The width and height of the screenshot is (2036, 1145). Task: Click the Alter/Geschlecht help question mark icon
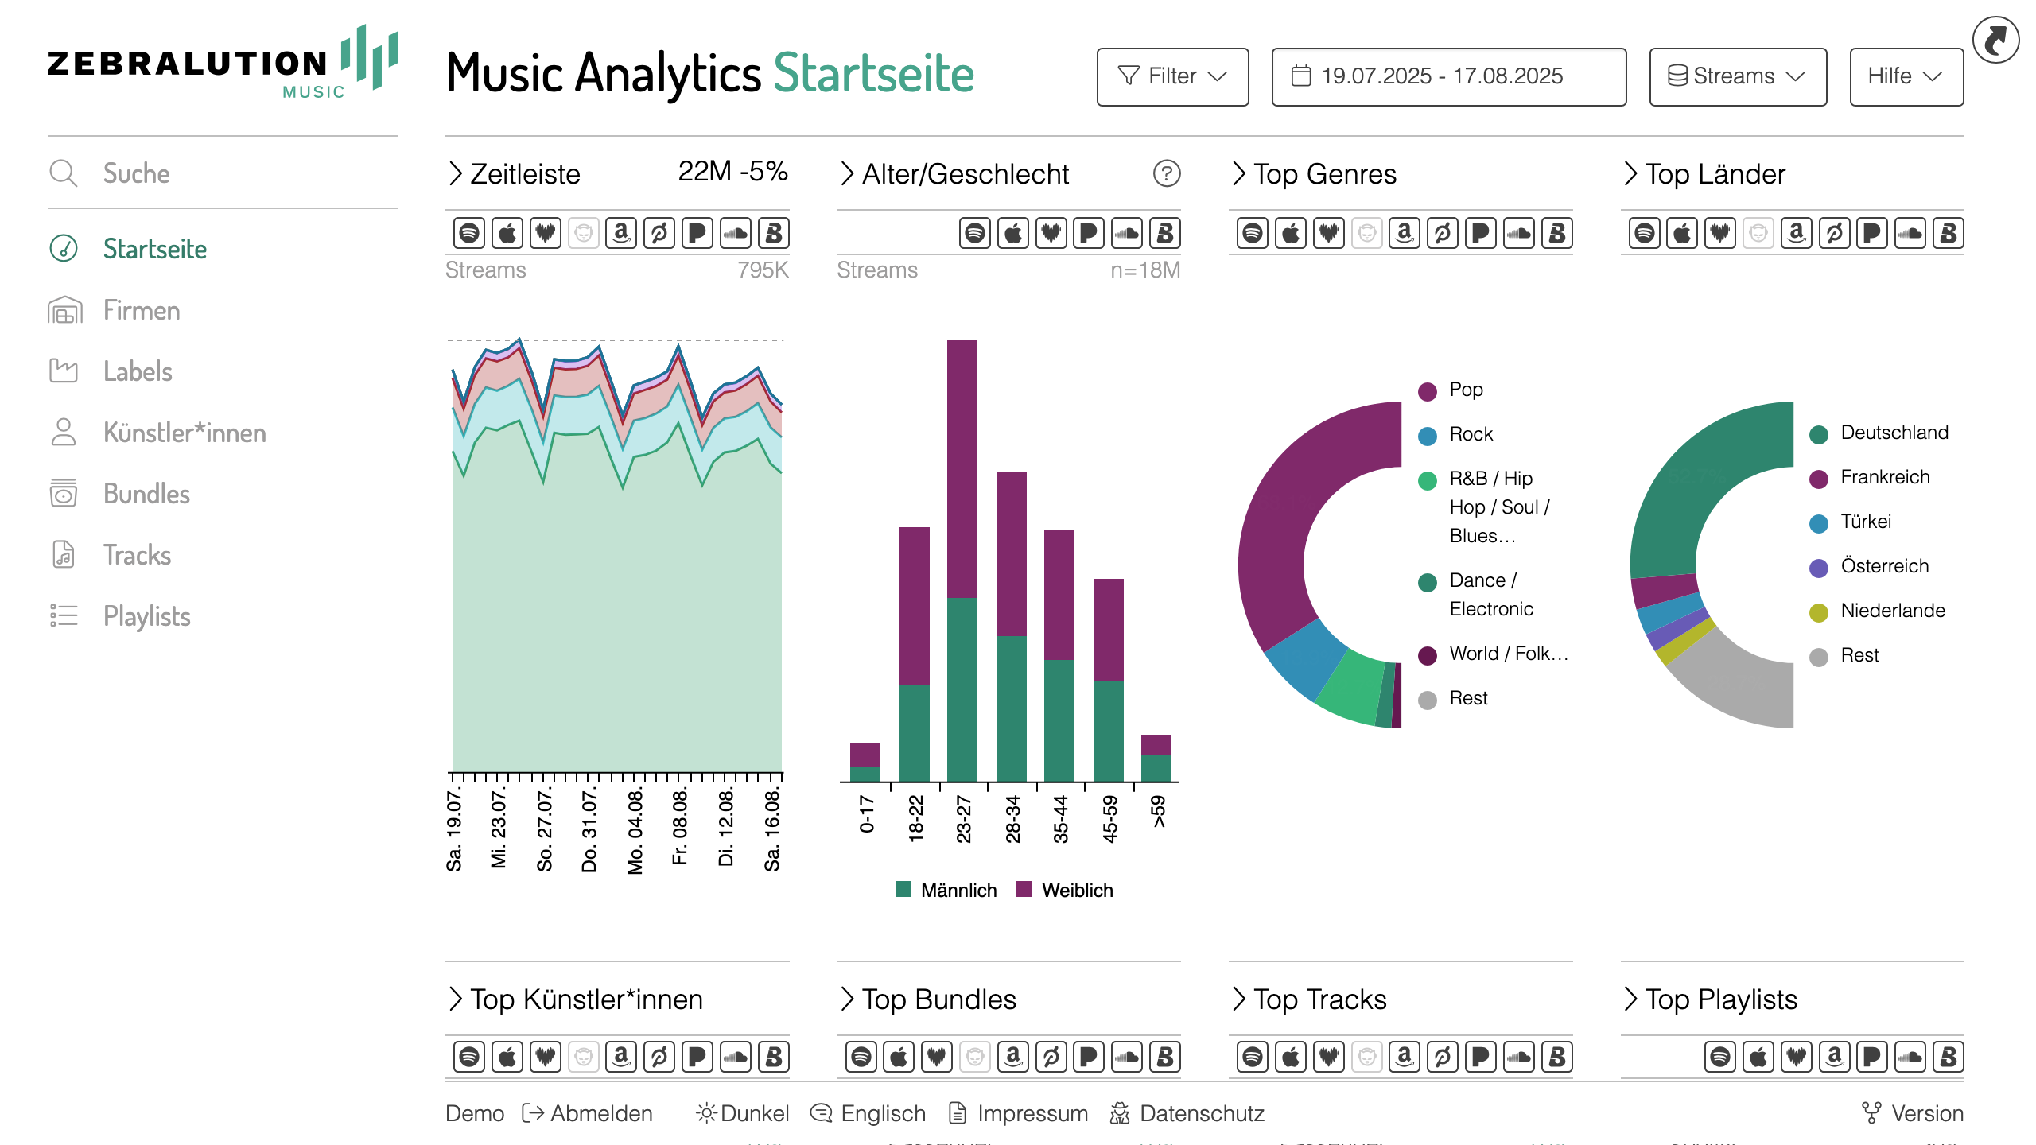(1167, 173)
